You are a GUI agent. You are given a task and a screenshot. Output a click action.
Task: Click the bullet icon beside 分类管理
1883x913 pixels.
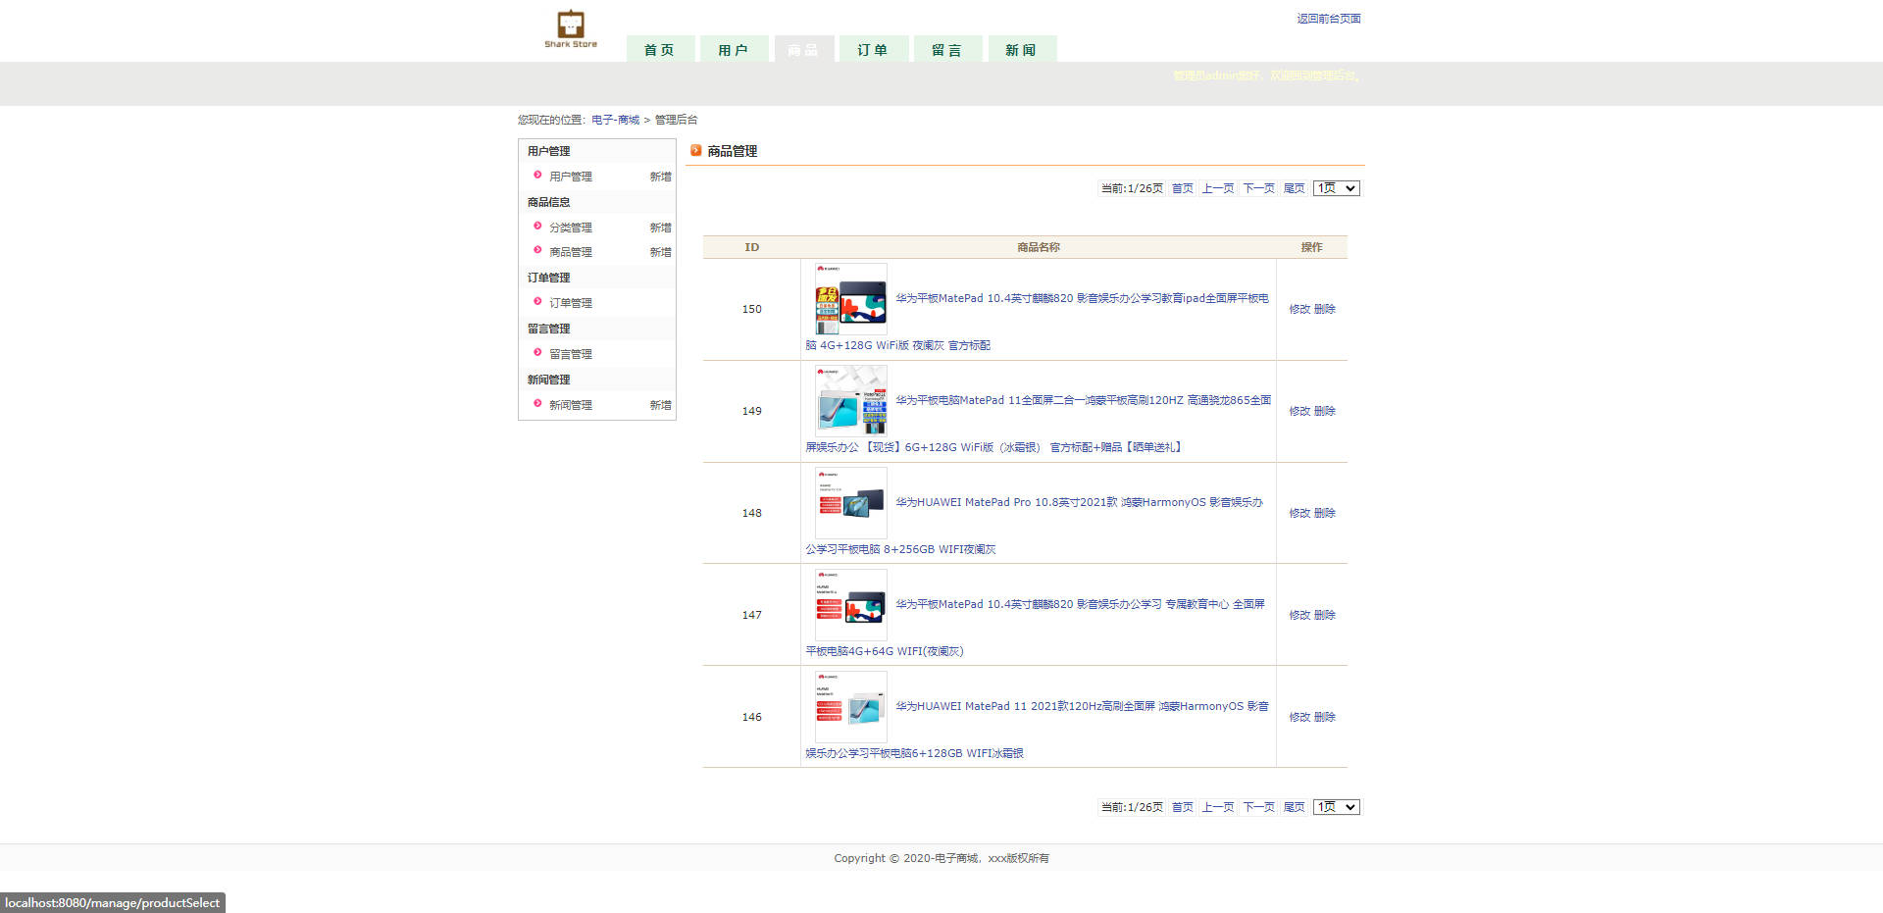click(537, 226)
